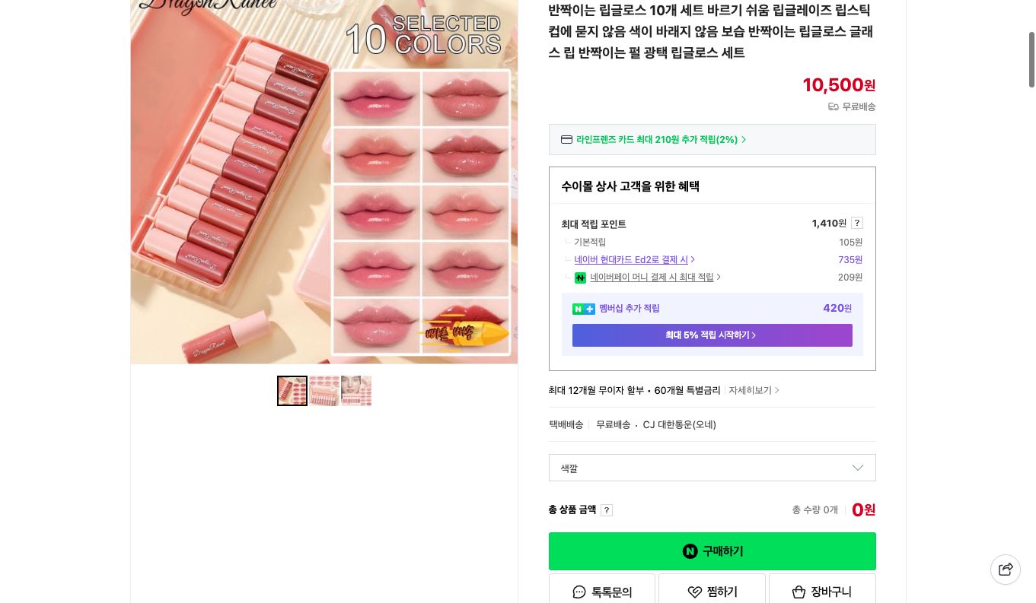Screen dimensions: 1036x603
Task: Click the heart icon in 찜하기 button
Action: 694,592
